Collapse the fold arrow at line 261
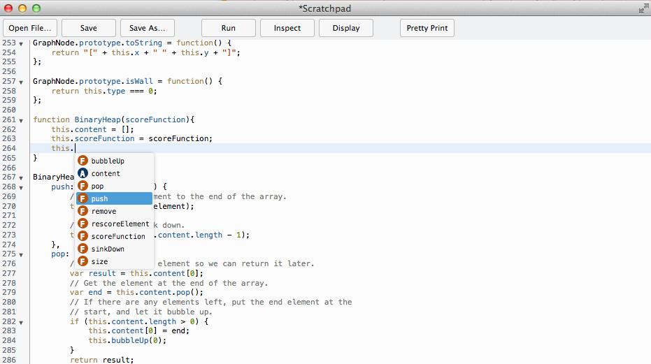Image resolution: width=651 pixels, height=364 pixels. 21,120
